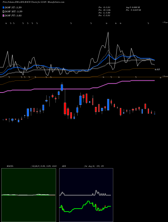The height and width of the screenshot is (222, 168).
Task: Click the ADX '(14 day)' values text
Action: tap(94, 166)
